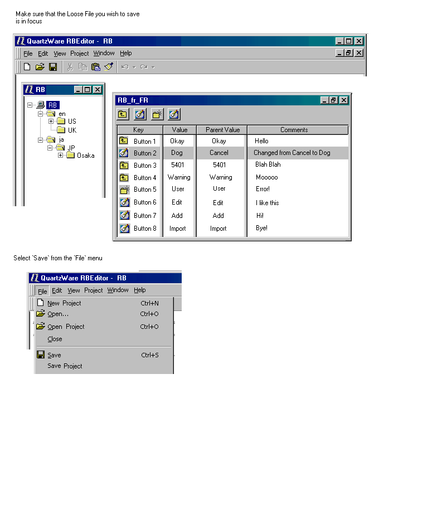Screen dimensions: 447x510
Task: Click first folder-arrow icon in RB_fr_FR toolbar
Action: coord(123,114)
